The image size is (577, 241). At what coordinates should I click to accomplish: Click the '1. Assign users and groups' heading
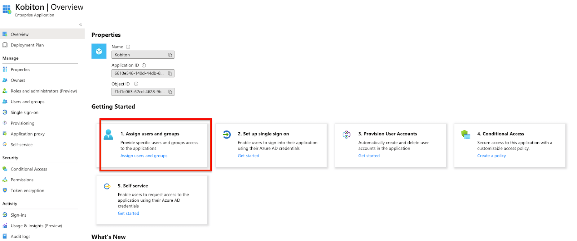point(150,134)
